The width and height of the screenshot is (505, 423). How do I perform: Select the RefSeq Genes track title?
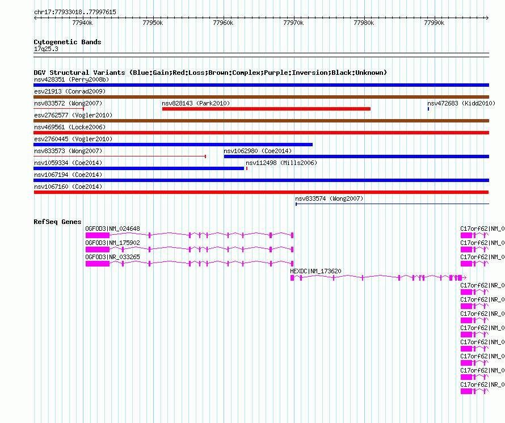coord(57,222)
